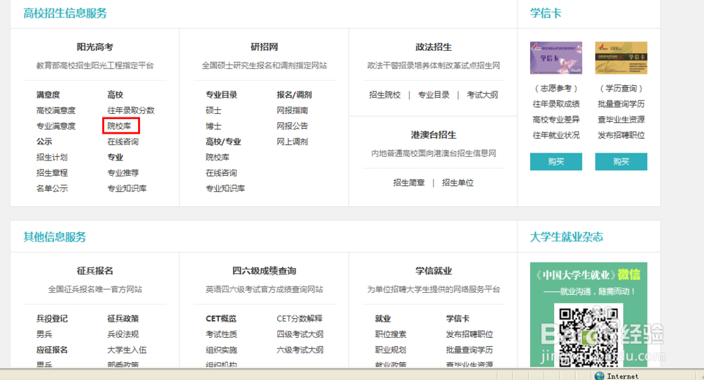Click 招生院校 under 政法招生

[x=384, y=95]
